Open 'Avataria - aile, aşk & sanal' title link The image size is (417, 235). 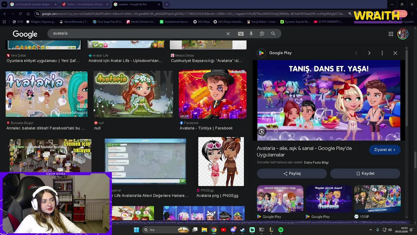[304, 151]
